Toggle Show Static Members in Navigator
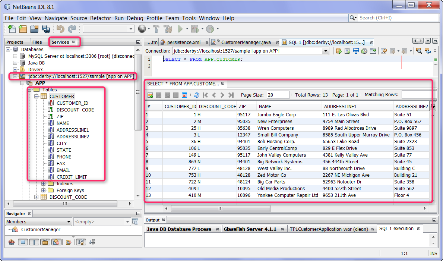 [x=34, y=242]
